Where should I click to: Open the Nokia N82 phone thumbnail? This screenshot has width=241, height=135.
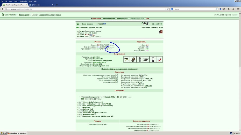(x=153, y=59)
